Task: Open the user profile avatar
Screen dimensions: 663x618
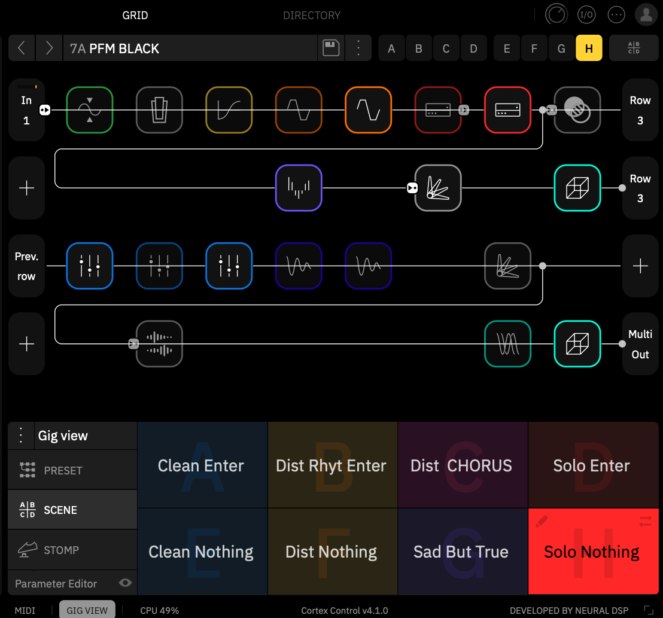Action: [x=646, y=15]
